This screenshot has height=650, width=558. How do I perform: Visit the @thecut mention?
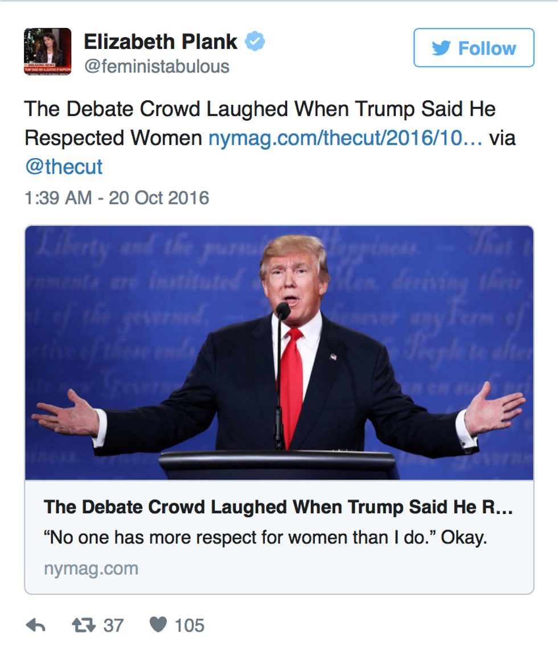[x=64, y=167]
